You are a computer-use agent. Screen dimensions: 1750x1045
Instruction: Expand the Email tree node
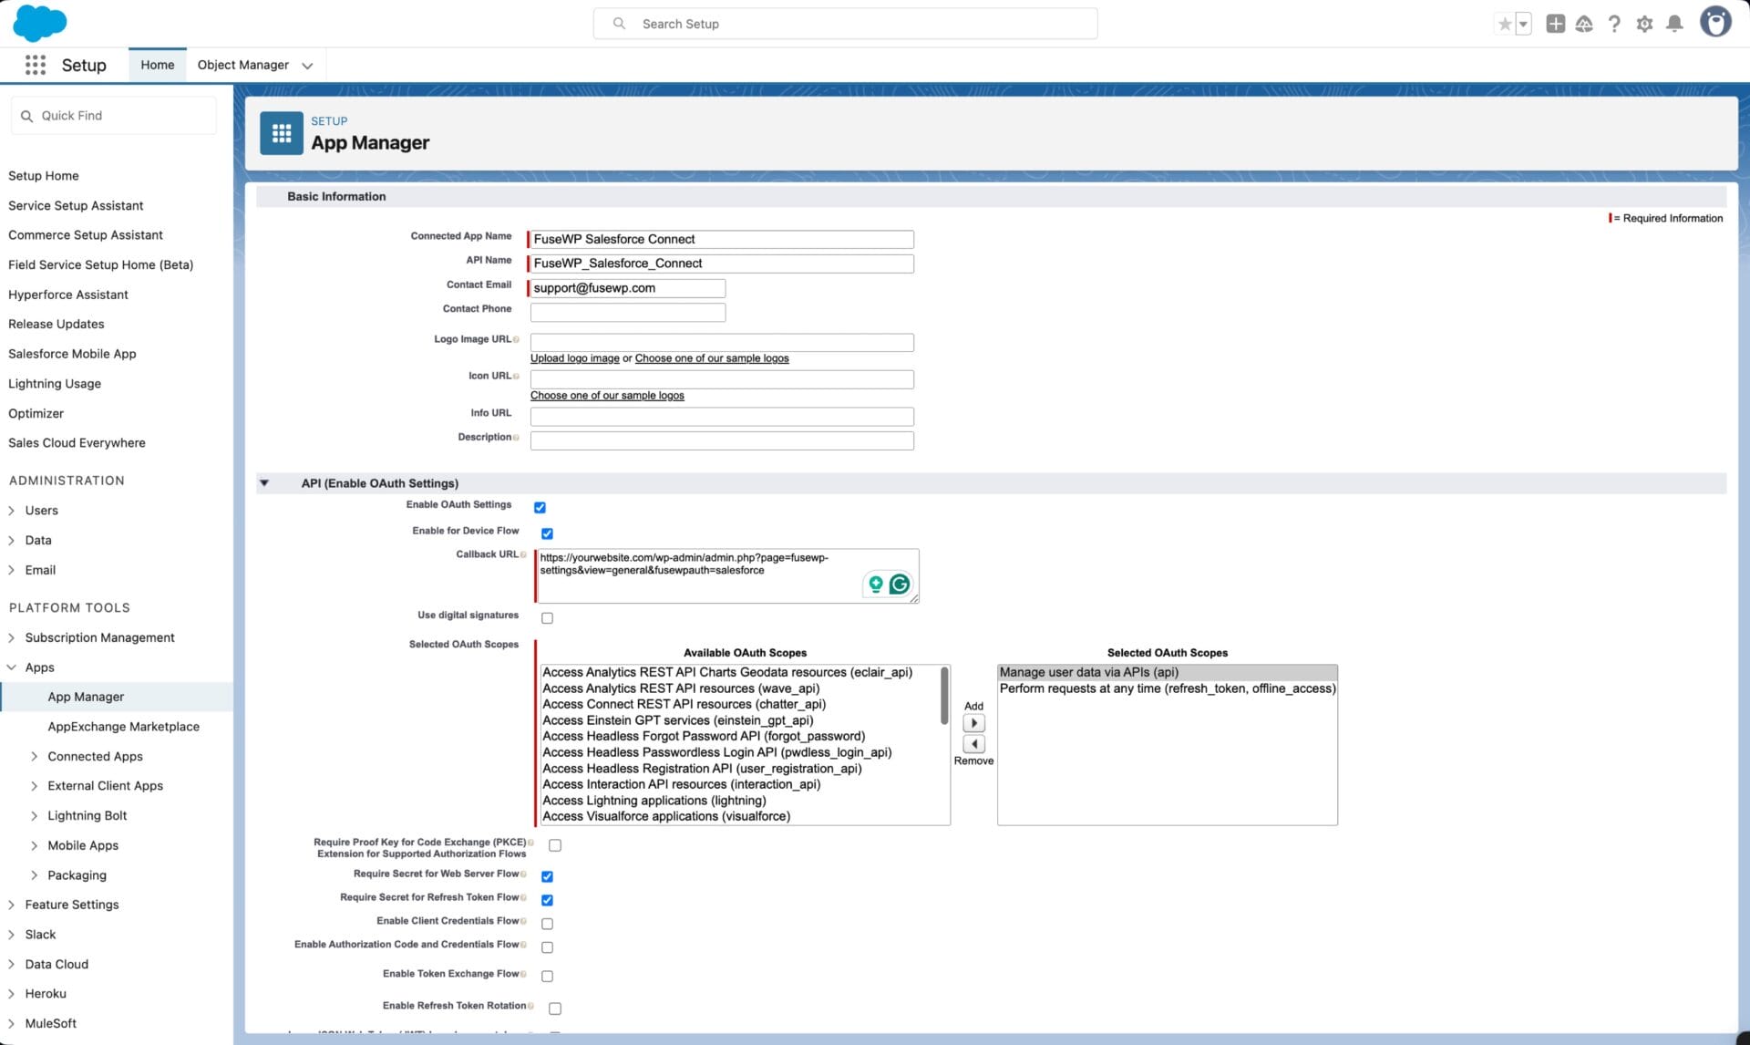(12, 570)
